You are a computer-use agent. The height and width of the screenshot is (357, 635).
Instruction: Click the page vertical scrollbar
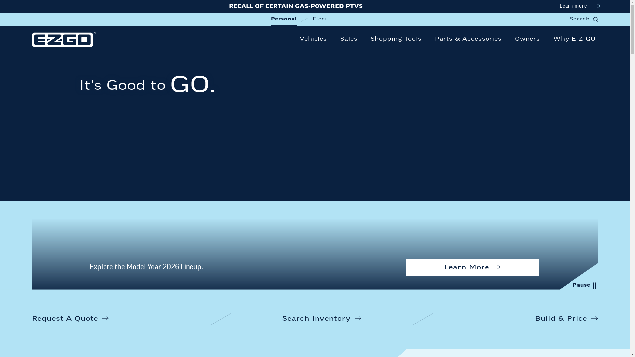[x=632, y=132]
